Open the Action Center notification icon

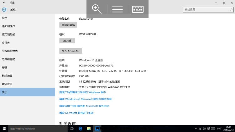click(208, 129)
